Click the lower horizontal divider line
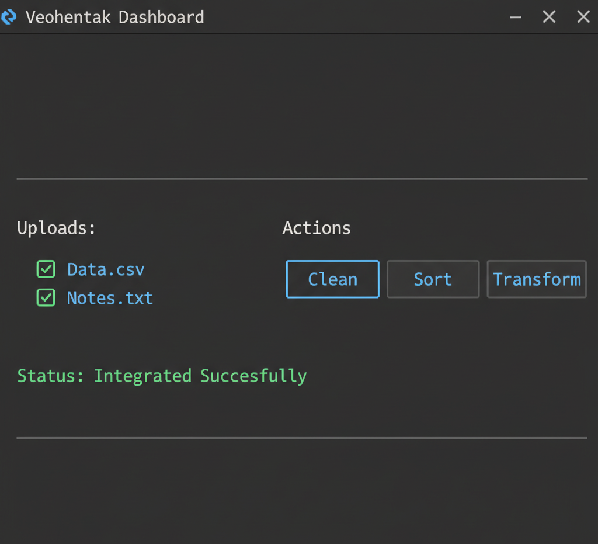The image size is (598, 544). pos(302,437)
